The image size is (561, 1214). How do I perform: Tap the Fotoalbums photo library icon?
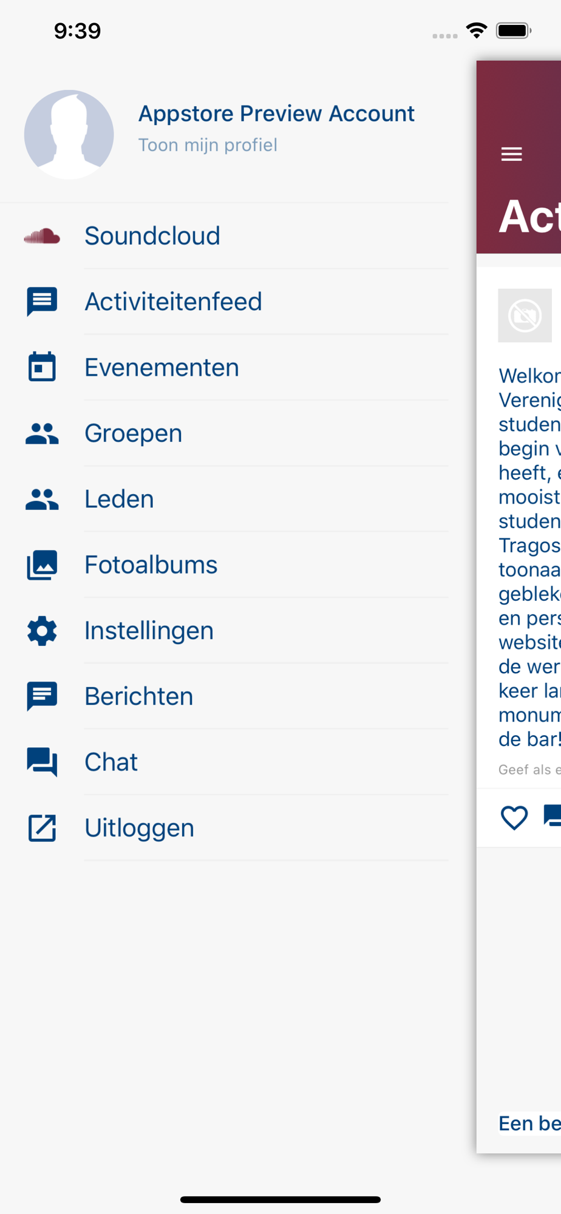42,565
